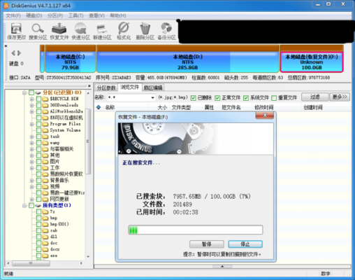
Task: Toggle the 正常文件 (normal files) checkbox
Action: coord(217,98)
